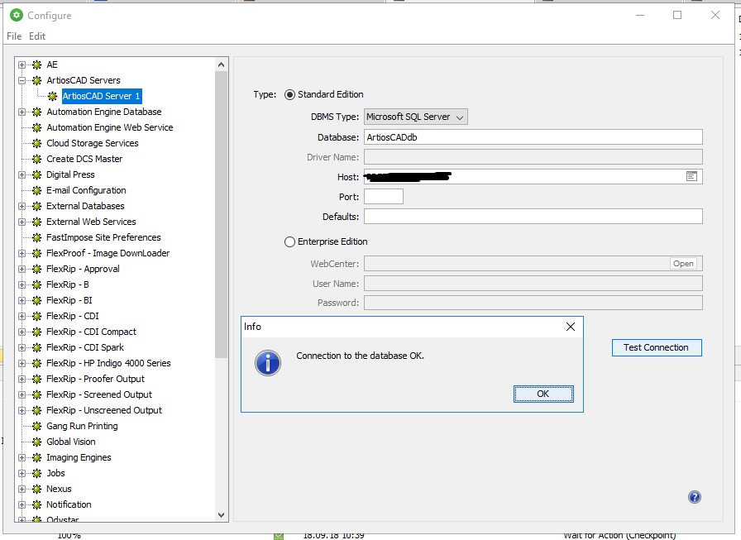This screenshot has height=540, width=741.
Task: Click the gear icon next to AE
Action: (37, 65)
